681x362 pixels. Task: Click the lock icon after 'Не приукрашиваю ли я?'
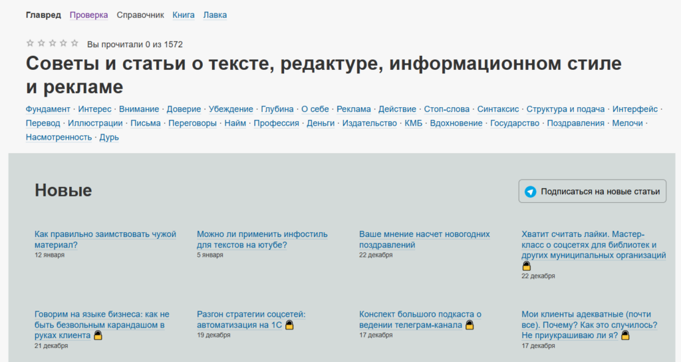coord(625,335)
